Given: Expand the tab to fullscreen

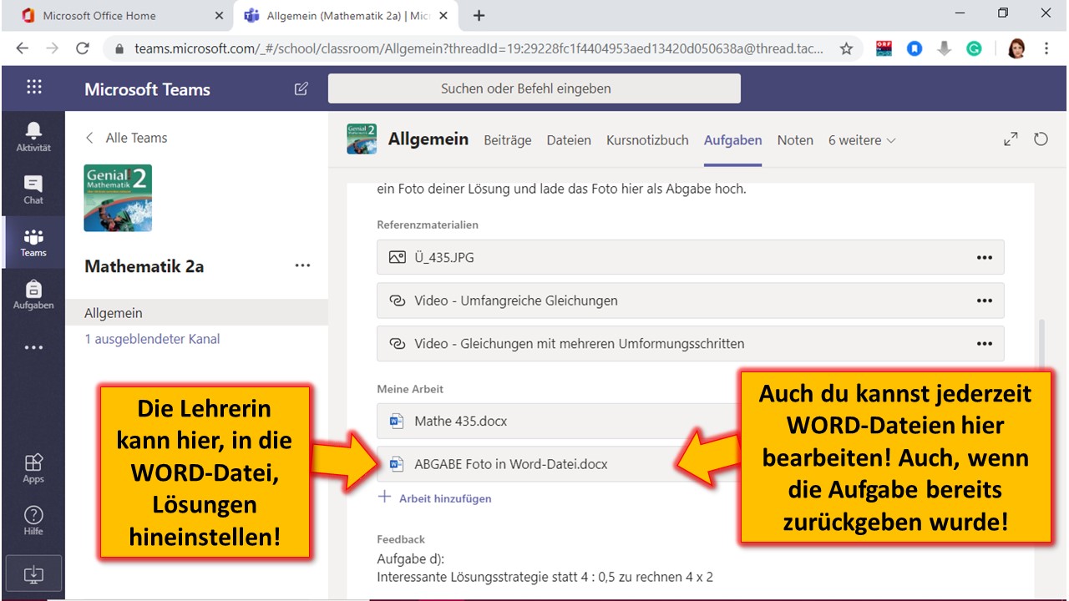Looking at the screenshot, I should coord(1011,139).
